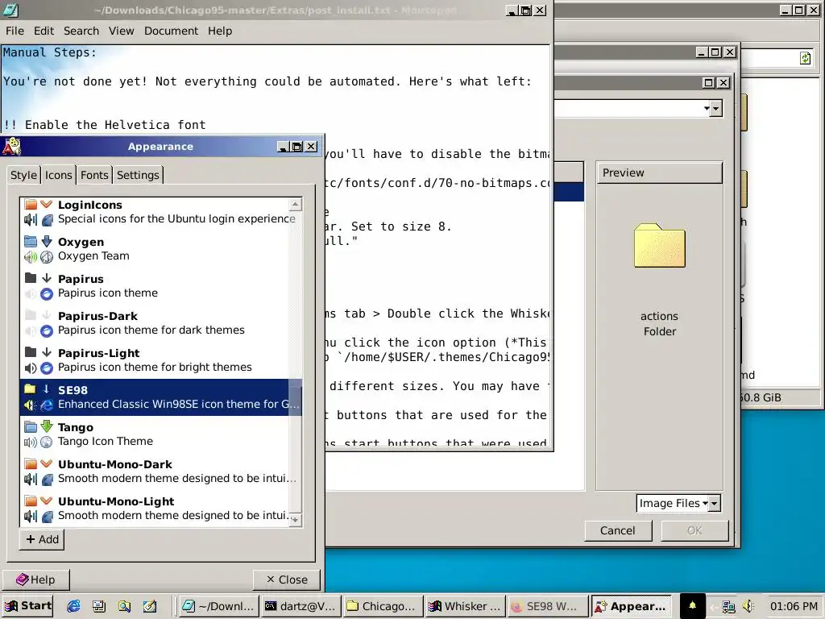Image resolution: width=825 pixels, height=619 pixels.
Task: Select the SE98 icon theme row
Action: (160, 397)
